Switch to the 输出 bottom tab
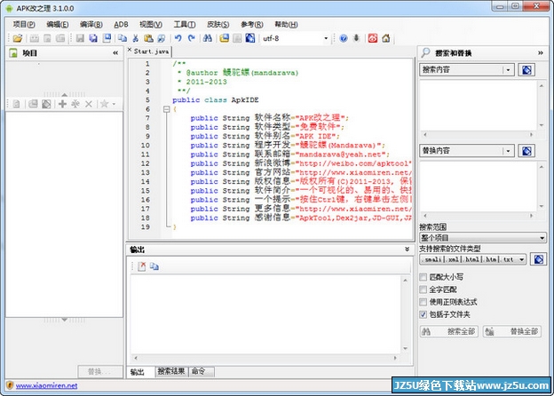 [x=140, y=372]
